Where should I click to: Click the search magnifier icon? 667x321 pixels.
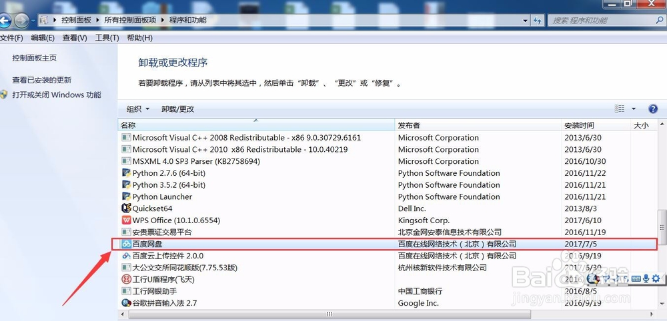click(x=660, y=19)
